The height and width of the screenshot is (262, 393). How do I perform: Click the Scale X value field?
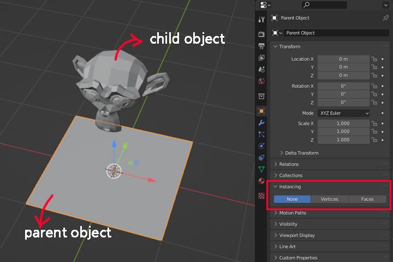point(344,123)
